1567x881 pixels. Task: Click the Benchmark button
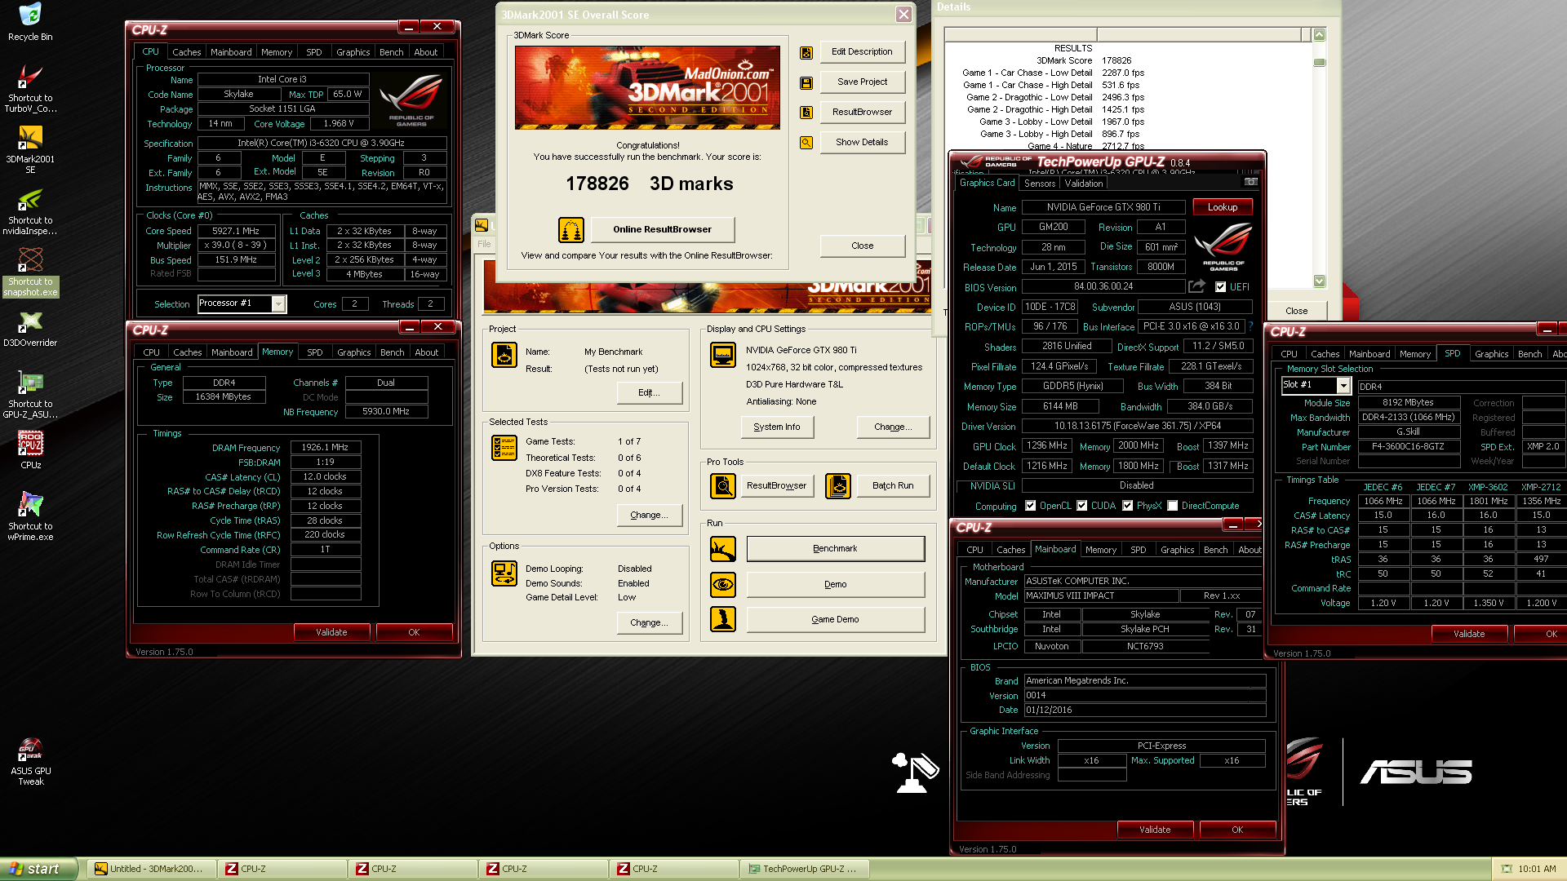(835, 548)
